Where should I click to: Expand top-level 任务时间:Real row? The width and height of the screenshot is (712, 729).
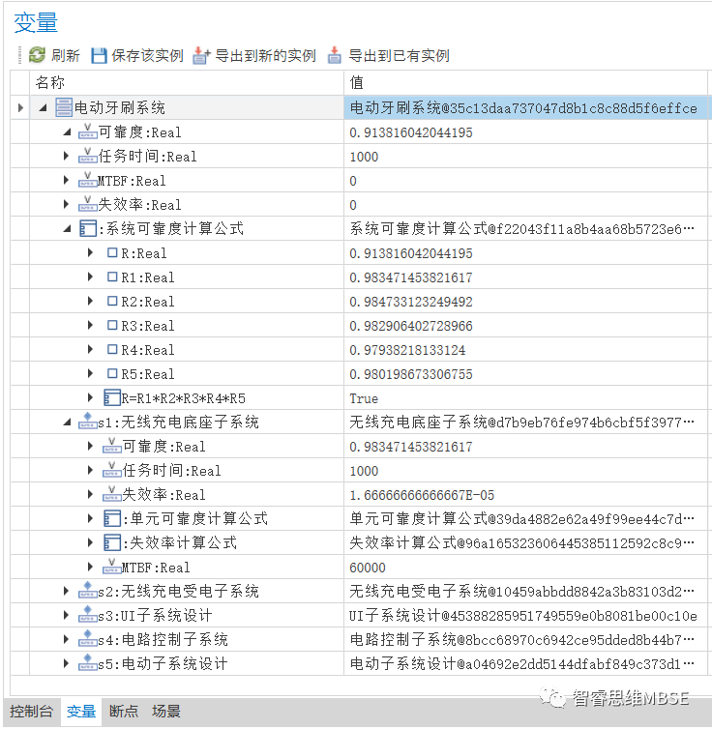[66, 156]
